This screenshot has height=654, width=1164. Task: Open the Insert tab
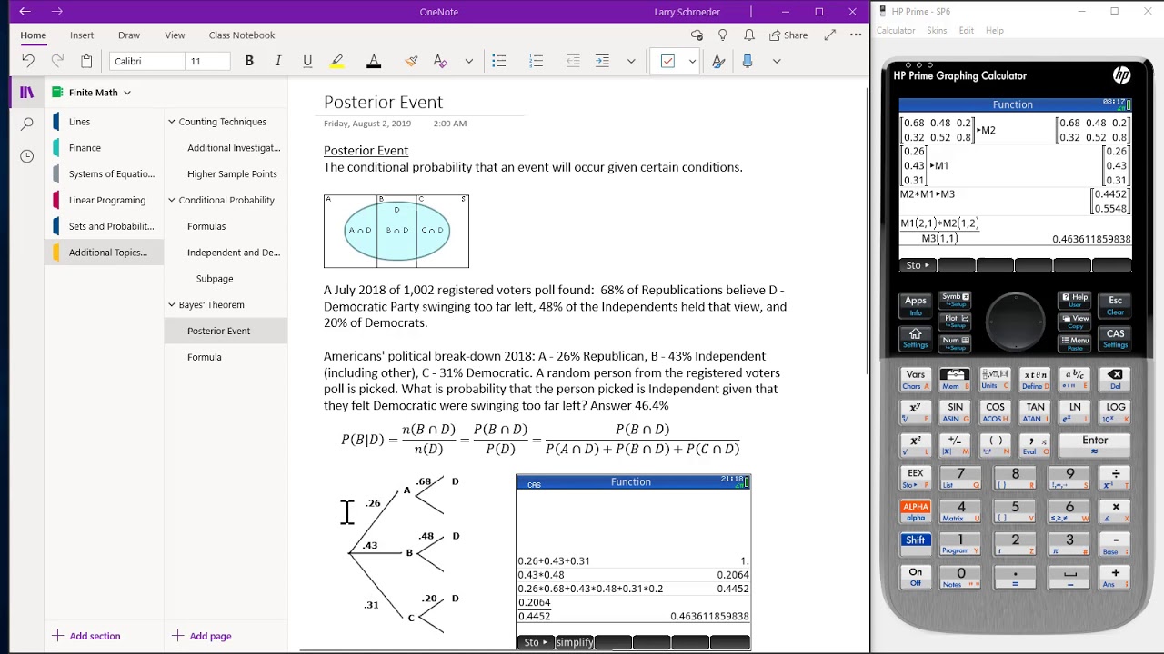click(x=82, y=35)
